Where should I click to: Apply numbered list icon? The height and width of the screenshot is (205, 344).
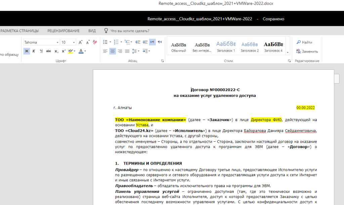(x=116, y=42)
